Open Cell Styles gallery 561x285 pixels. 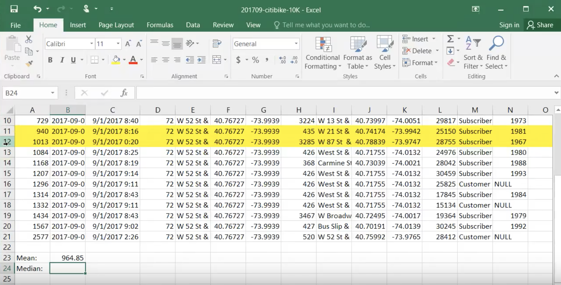tap(385, 53)
